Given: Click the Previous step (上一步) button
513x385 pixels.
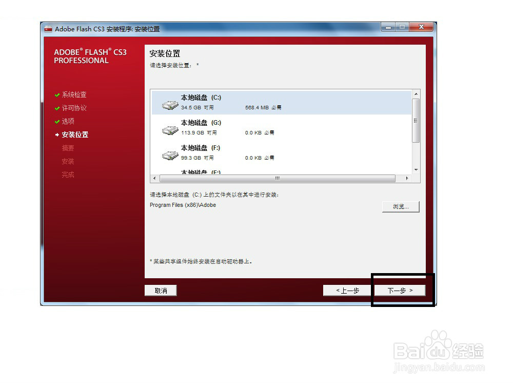Looking at the screenshot, I should point(347,291).
